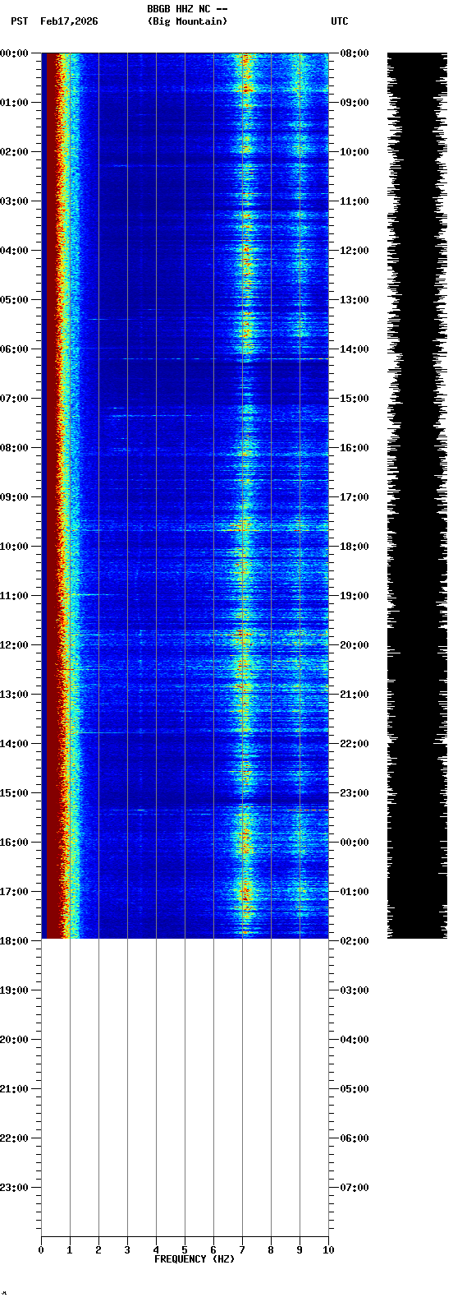Click PST time label 11:00 on left axis
The height and width of the screenshot is (1302, 453).
tap(15, 596)
